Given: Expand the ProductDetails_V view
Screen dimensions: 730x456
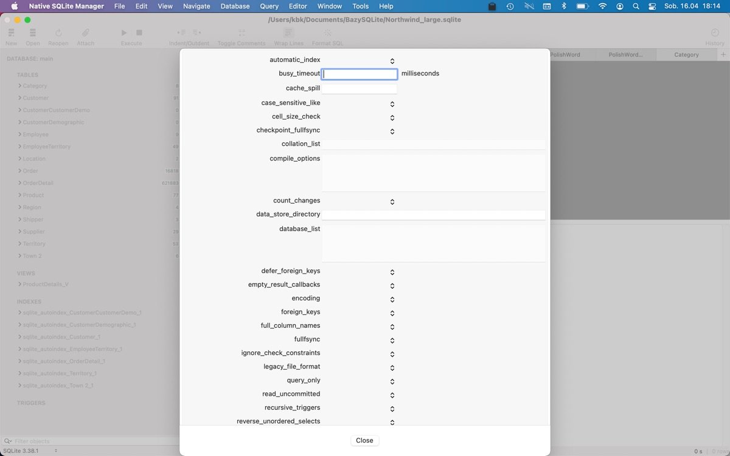Looking at the screenshot, I should 19,284.
